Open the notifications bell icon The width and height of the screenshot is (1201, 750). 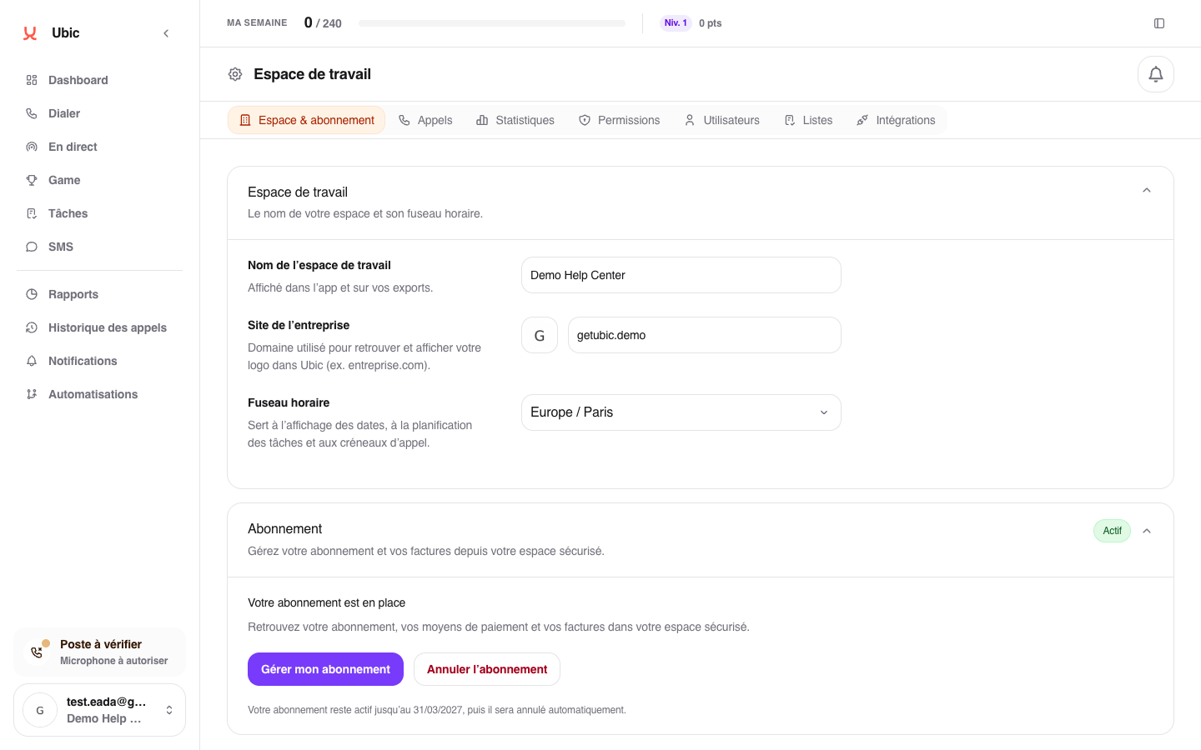pos(1155,74)
